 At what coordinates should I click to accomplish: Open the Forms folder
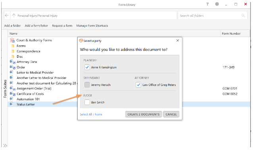click(21, 46)
